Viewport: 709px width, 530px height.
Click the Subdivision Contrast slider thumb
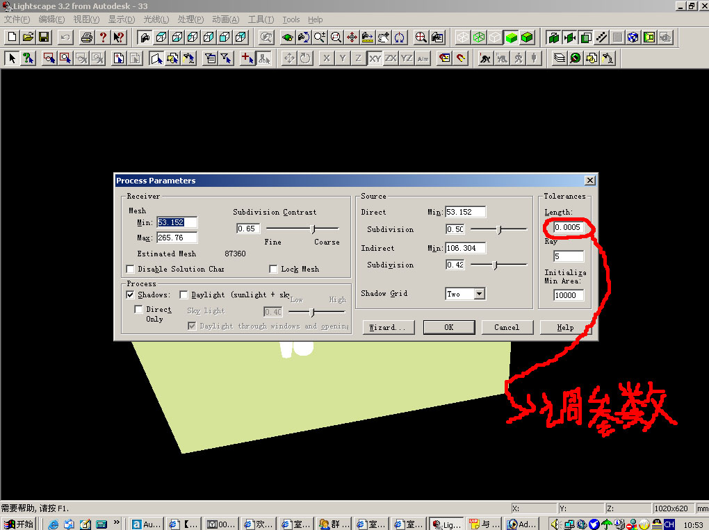coord(313,229)
